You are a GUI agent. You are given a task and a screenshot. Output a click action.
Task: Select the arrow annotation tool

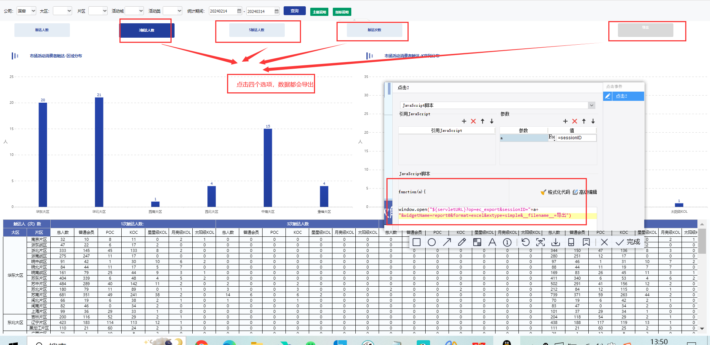pos(447,242)
